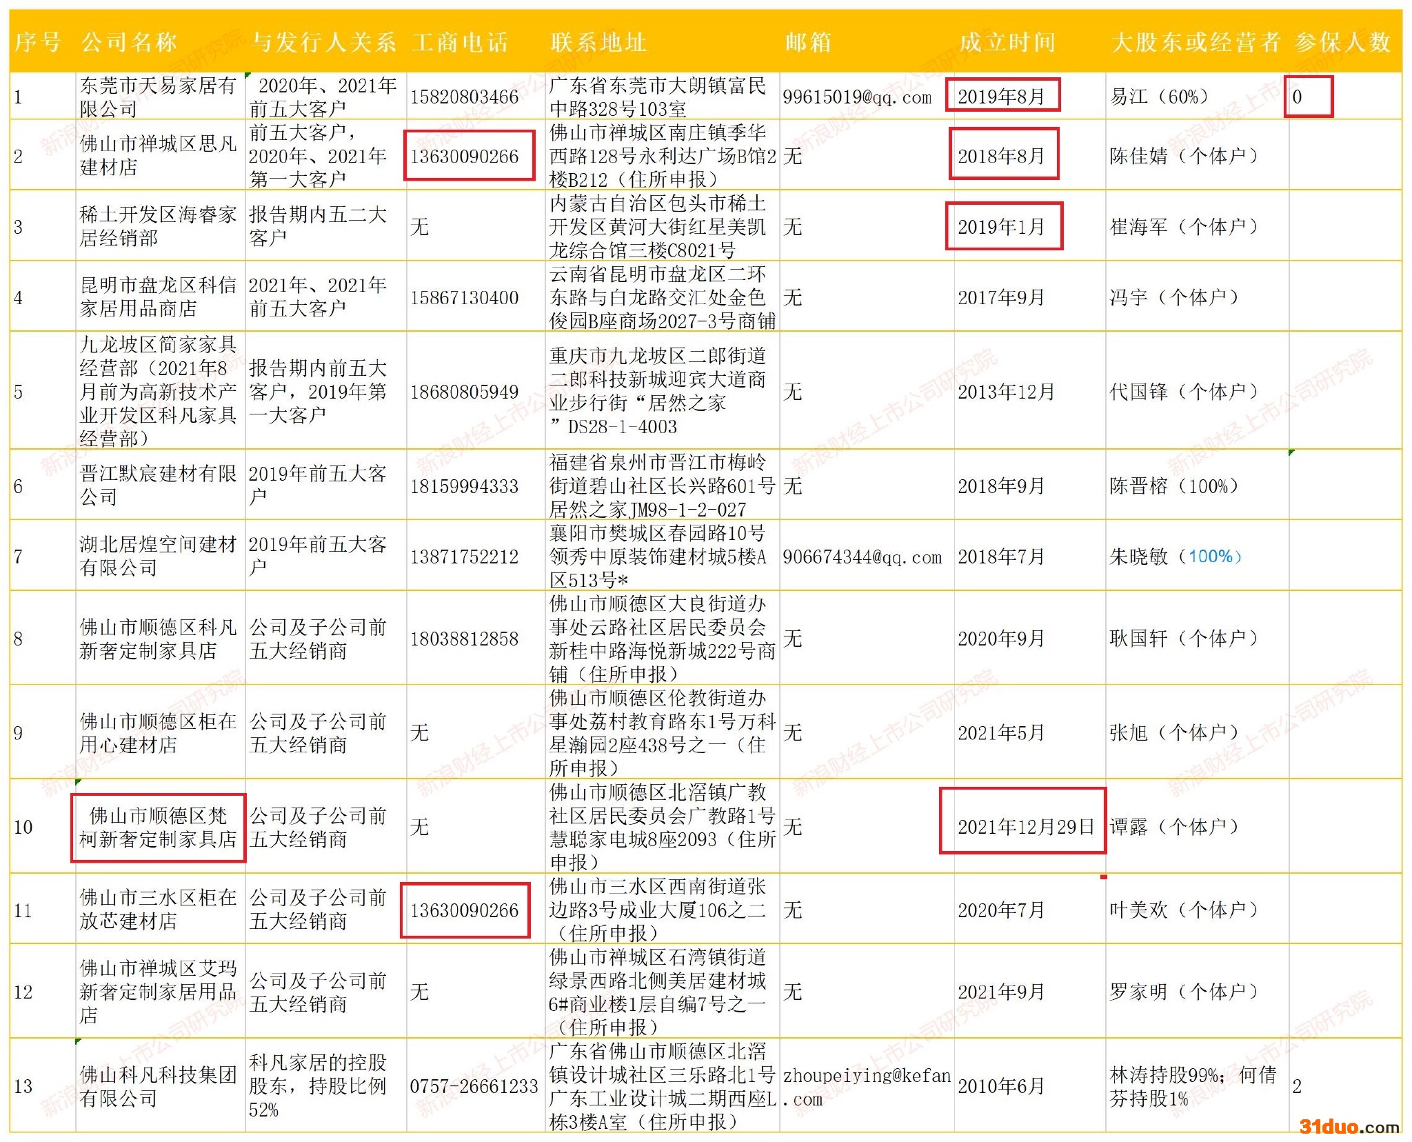Viewport: 1412px width, 1142px height.
Task: Click the 成立时间 column header
Action: [1007, 42]
